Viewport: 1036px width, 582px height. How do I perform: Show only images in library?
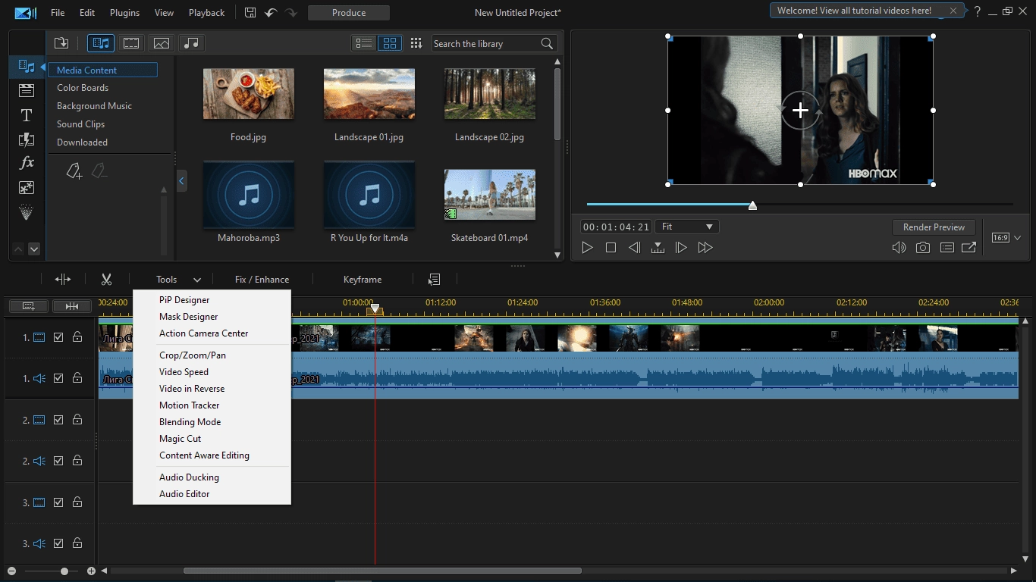161,43
